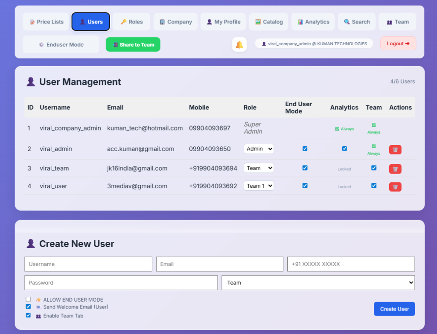Open role dropdown for viral_user
The width and height of the screenshot is (437, 334).
[x=259, y=185]
